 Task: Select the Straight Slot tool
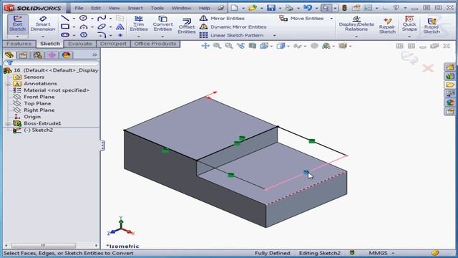[x=65, y=35]
